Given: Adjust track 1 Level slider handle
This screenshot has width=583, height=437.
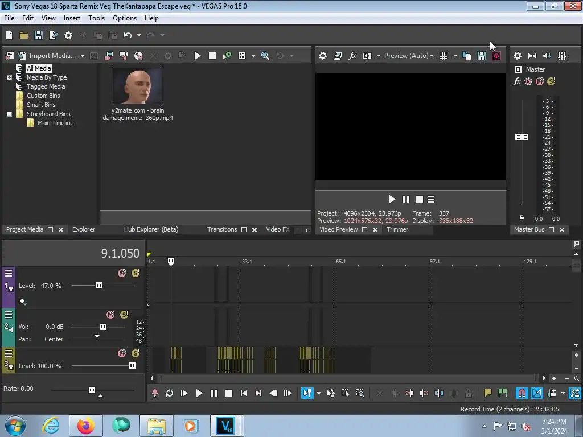Looking at the screenshot, I should pos(98,286).
